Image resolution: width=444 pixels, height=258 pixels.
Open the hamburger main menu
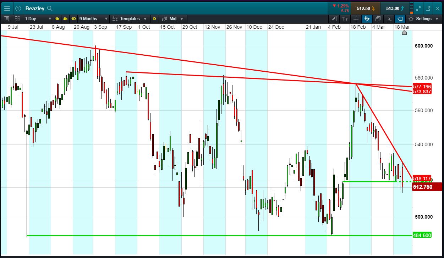[7, 8]
